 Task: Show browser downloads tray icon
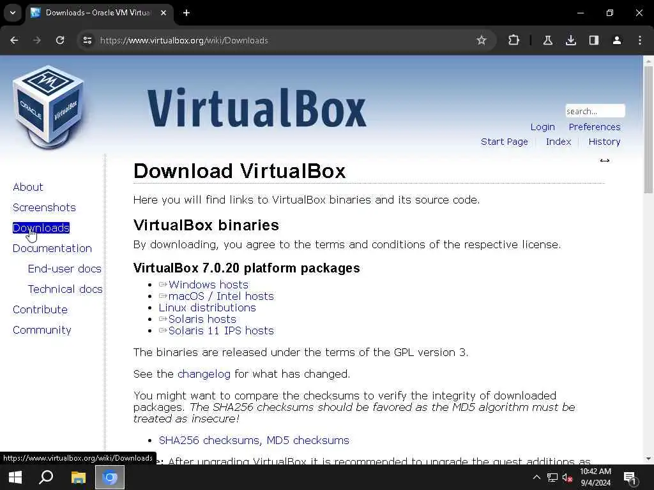(570, 40)
